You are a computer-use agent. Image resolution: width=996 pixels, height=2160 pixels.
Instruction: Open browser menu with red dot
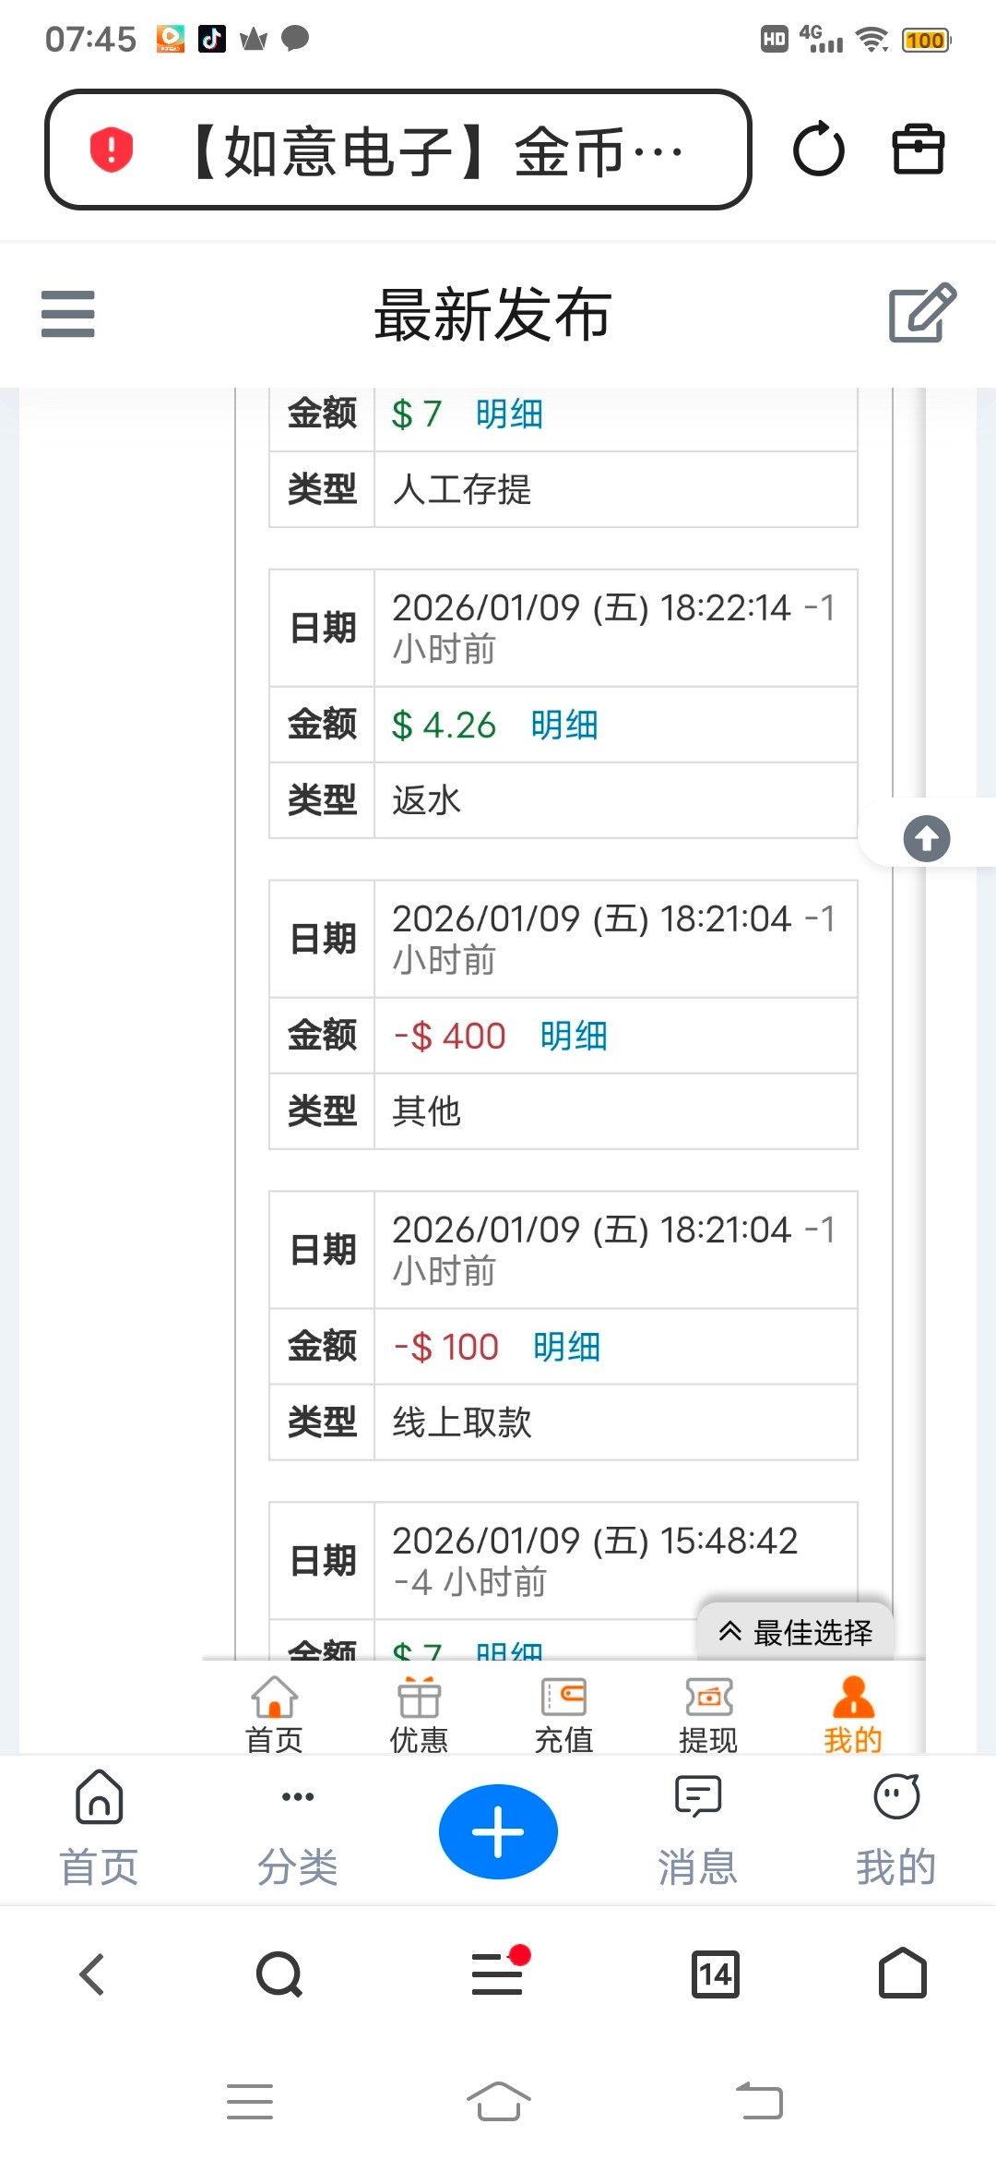point(498,1973)
